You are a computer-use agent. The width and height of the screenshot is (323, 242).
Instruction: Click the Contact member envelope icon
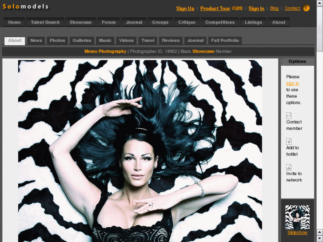(x=289, y=115)
